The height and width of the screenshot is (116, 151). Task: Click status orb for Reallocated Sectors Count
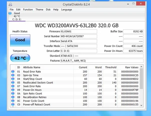point(13,82)
